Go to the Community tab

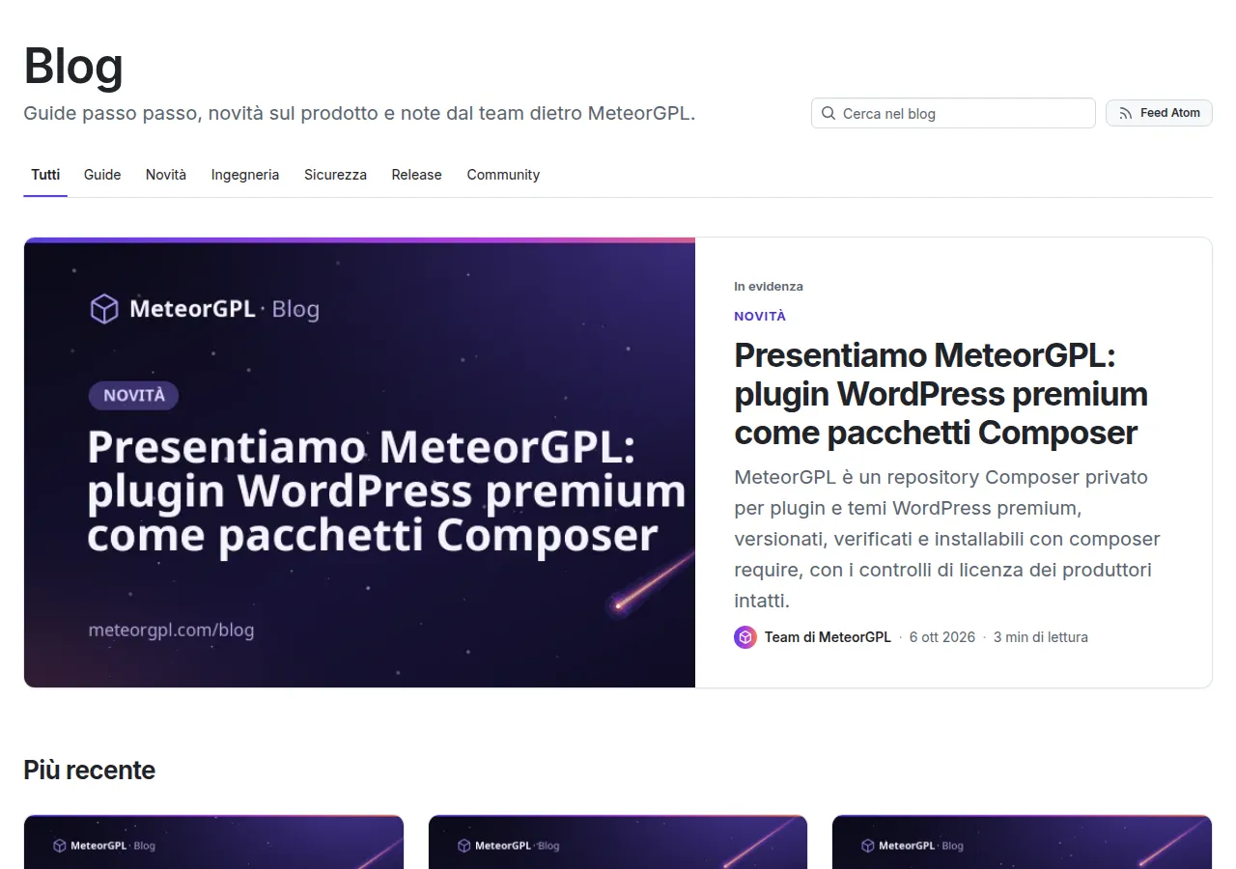click(503, 175)
